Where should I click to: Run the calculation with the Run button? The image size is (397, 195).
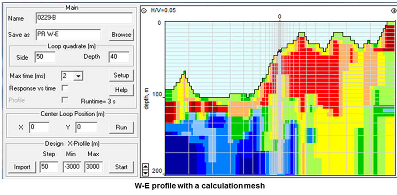click(x=121, y=128)
